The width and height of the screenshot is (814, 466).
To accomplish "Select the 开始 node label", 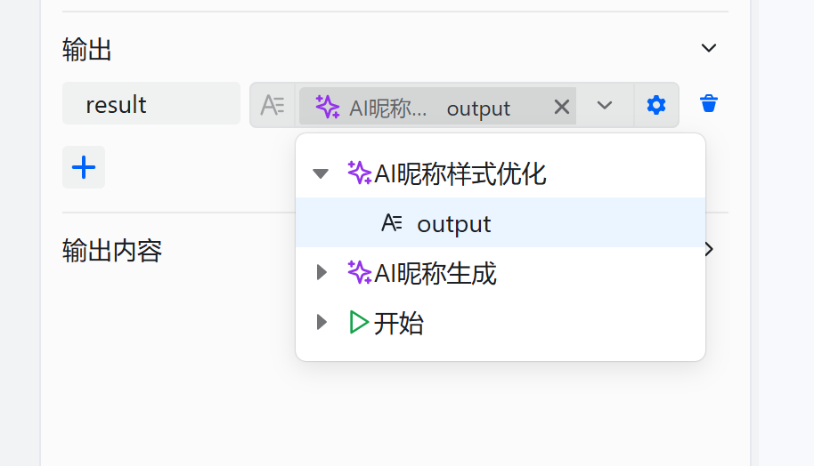I will click(x=399, y=323).
